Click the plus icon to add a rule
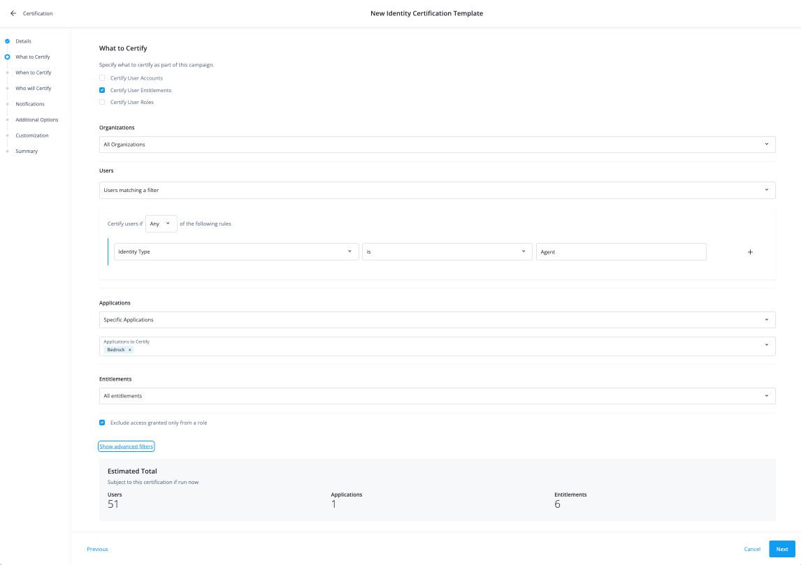Image resolution: width=801 pixels, height=565 pixels. click(750, 252)
